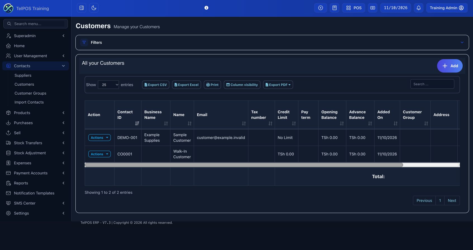Focus the Search menu field
Image resolution: width=473 pixels, height=250 pixels.
pyautogui.click(x=35, y=24)
